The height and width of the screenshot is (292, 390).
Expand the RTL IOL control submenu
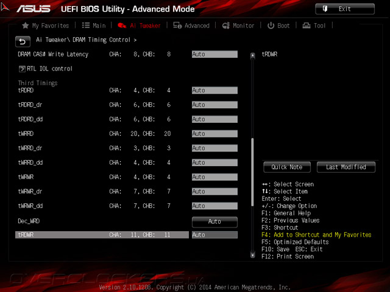46,69
